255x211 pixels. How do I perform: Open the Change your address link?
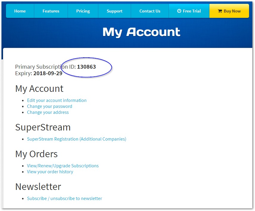click(x=48, y=112)
